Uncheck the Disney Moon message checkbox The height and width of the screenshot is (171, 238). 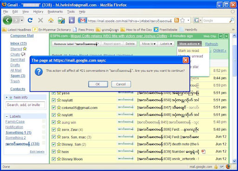[53, 158]
